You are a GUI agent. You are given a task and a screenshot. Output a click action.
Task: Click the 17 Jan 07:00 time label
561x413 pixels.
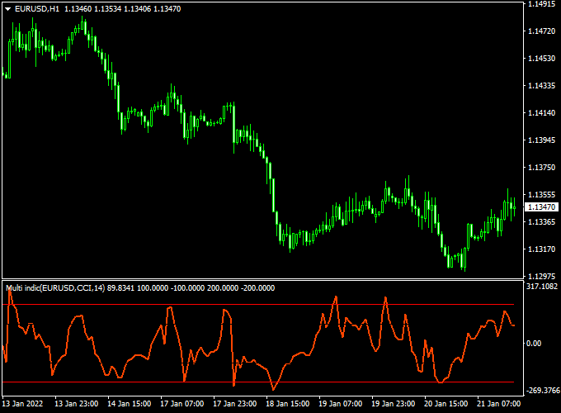point(181,404)
